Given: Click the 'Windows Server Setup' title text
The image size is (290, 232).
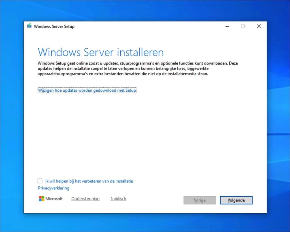Looking at the screenshot, I should 54,27.
